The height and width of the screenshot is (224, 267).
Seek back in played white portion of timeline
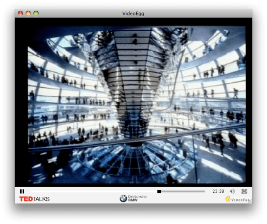click(x=92, y=191)
